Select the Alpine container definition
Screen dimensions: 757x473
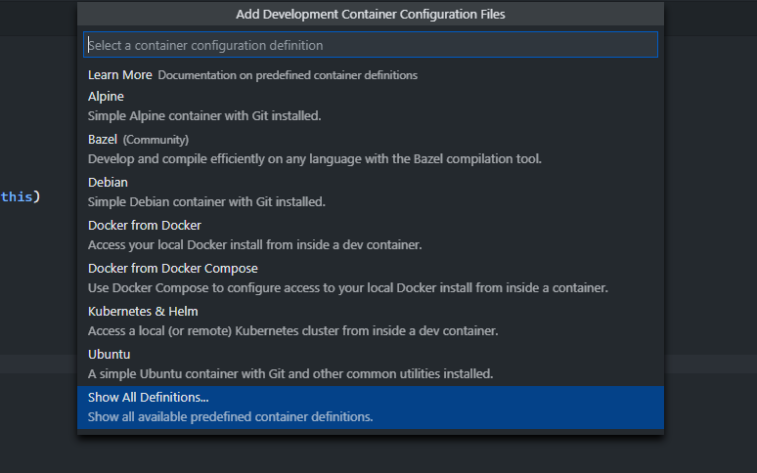pyautogui.click(x=106, y=97)
